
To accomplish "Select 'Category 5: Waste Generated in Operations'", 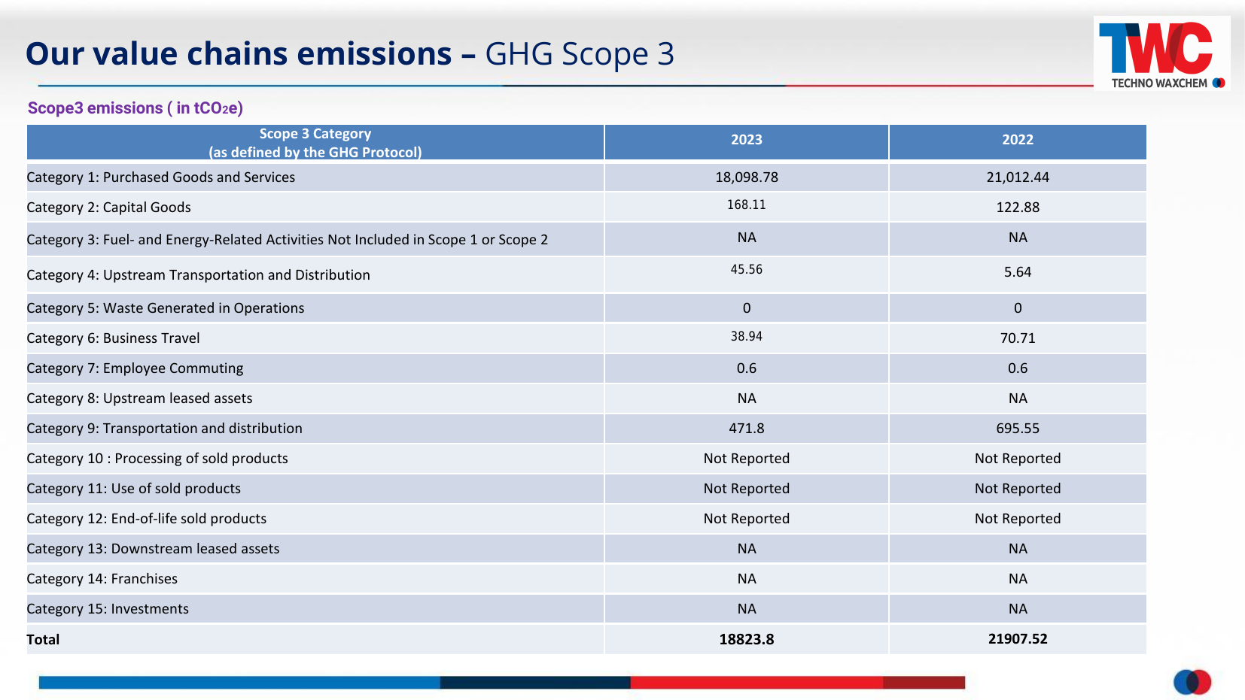I will point(166,308).
